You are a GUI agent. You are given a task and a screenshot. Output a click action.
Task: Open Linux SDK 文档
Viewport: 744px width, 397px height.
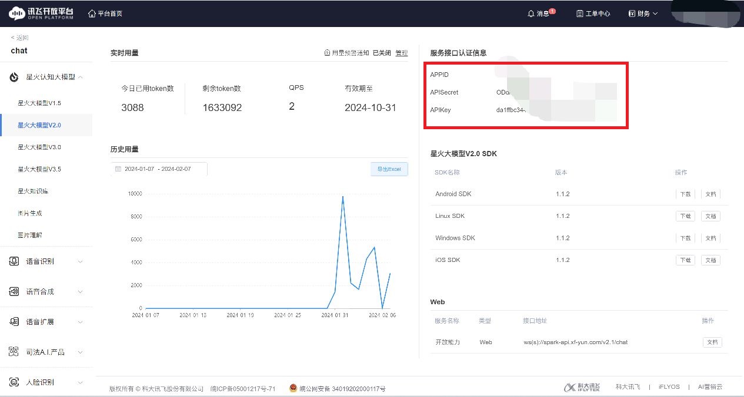[710, 216]
